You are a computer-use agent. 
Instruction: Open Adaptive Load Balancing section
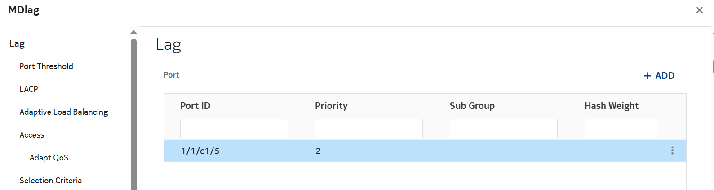64,112
